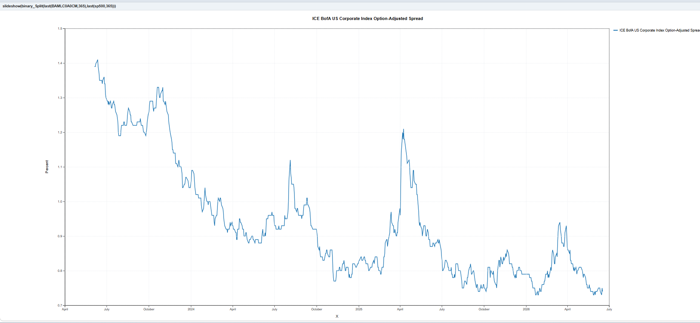The width and height of the screenshot is (700, 323).
Task: Click the 1.3 y-axis tick label
Action: pos(60,98)
